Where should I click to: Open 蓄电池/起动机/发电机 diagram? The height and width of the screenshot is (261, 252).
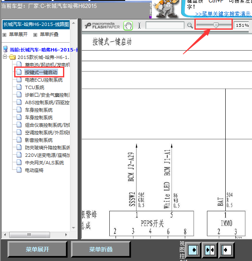[x=47, y=65]
